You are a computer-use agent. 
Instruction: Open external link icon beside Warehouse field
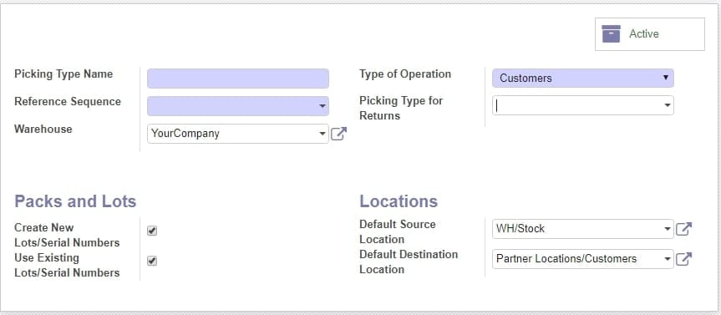pyautogui.click(x=339, y=134)
